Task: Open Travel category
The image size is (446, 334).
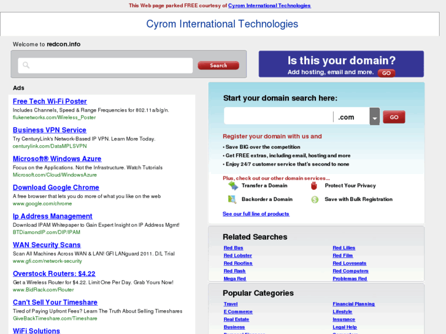Action: click(x=231, y=304)
